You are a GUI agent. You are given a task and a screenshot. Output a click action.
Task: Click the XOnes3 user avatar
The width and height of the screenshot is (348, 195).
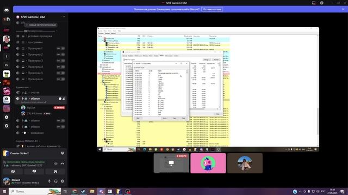7,181
